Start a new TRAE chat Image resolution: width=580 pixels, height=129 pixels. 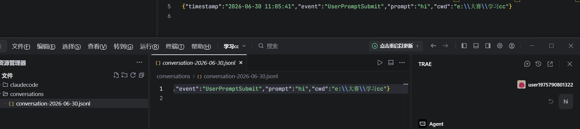pyautogui.click(x=527, y=64)
